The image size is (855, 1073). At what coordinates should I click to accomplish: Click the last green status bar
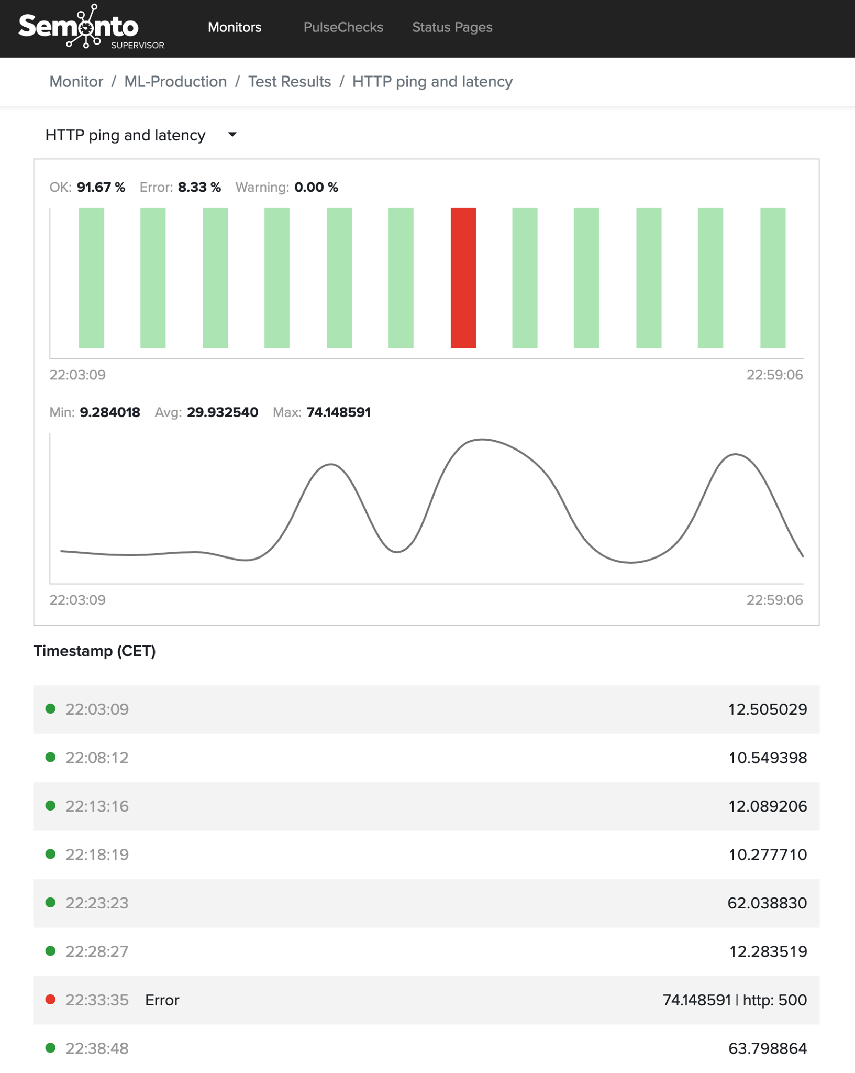tap(773, 278)
